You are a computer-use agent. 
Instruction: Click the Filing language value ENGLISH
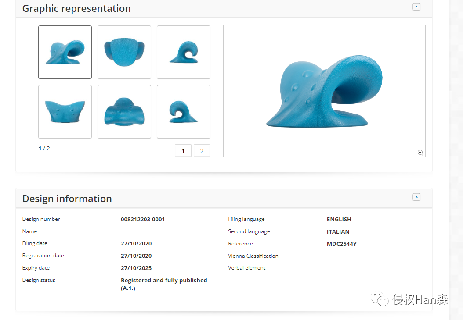[x=339, y=220]
